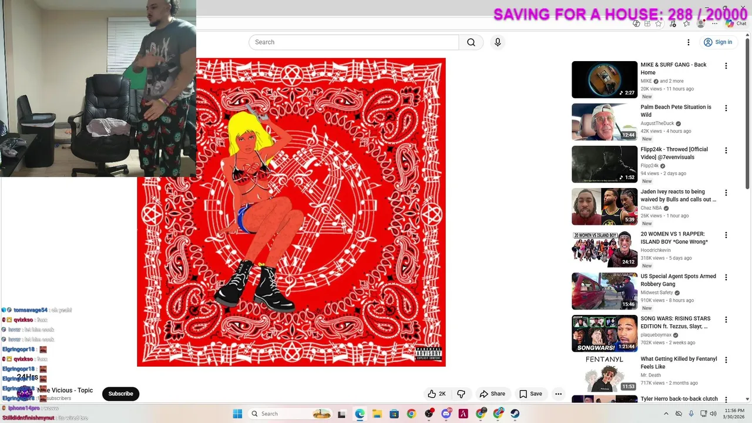
Task: Dislike the current video
Action: tap(461, 394)
